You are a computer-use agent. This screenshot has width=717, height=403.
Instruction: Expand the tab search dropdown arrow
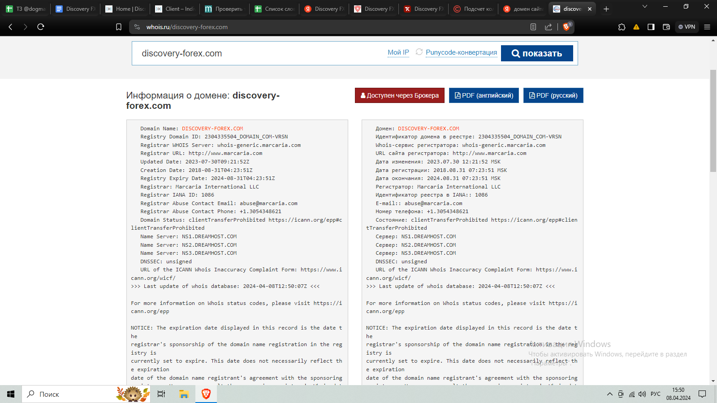point(645,6)
